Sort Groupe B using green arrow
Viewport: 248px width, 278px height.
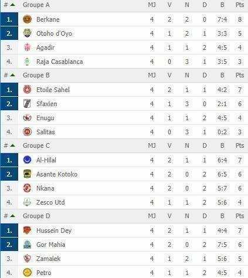pos(12,75)
